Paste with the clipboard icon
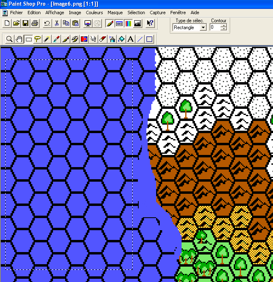 [x=75, y=23]
